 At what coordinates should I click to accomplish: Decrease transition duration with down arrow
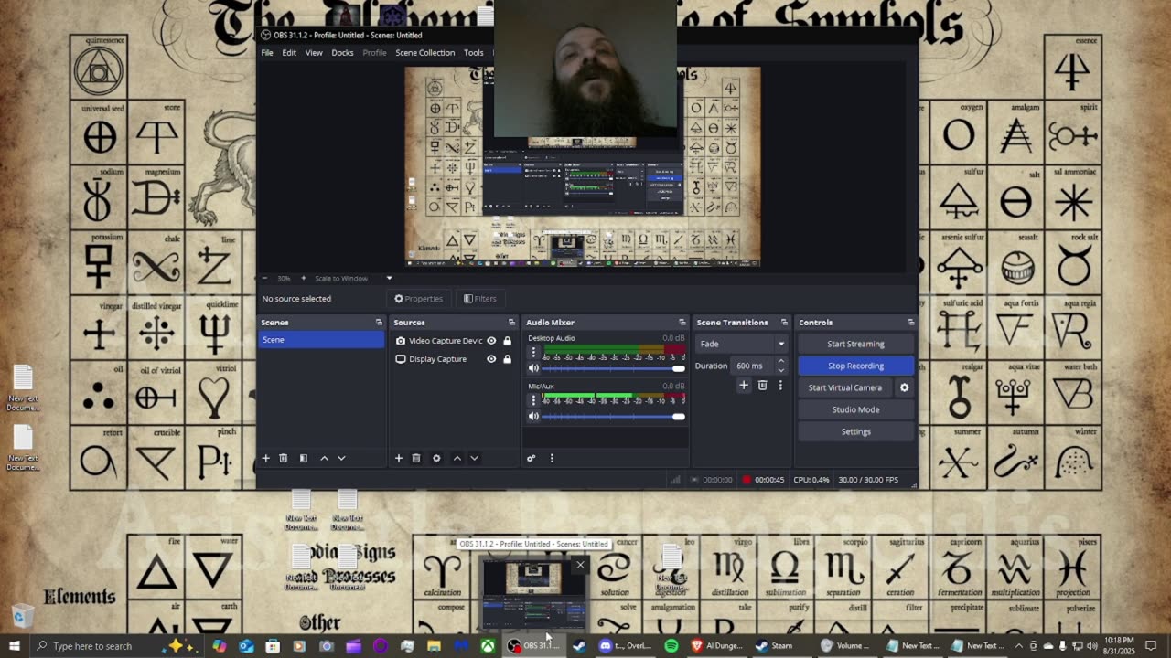click(x=780, y=369)
